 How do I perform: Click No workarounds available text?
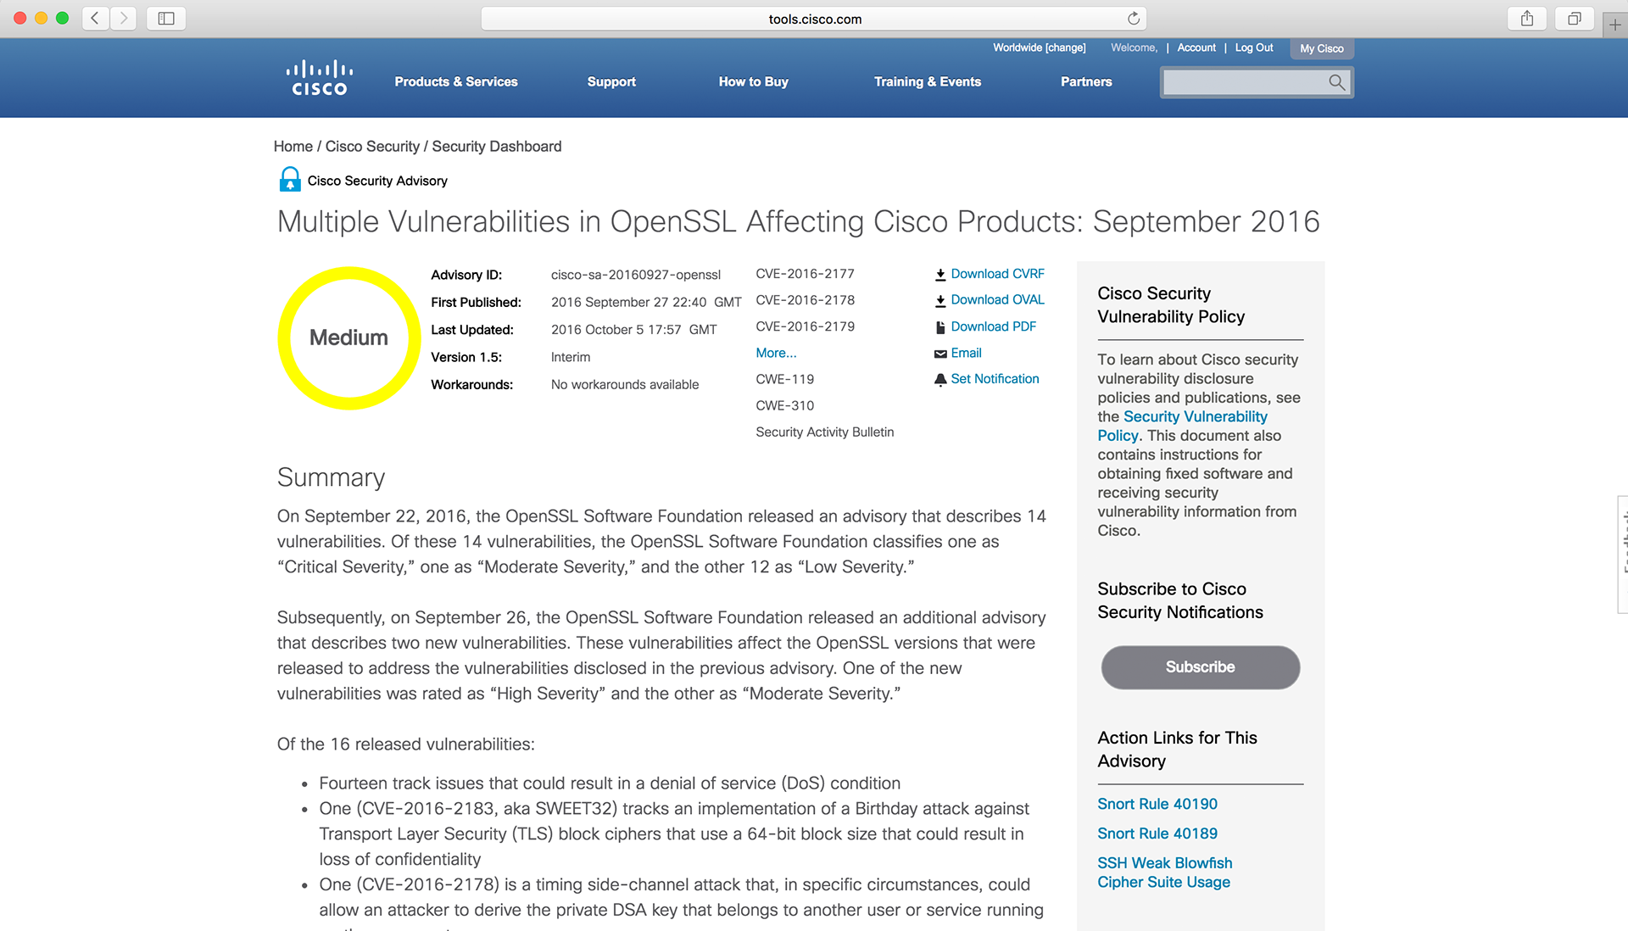click(x=625, y=384)
